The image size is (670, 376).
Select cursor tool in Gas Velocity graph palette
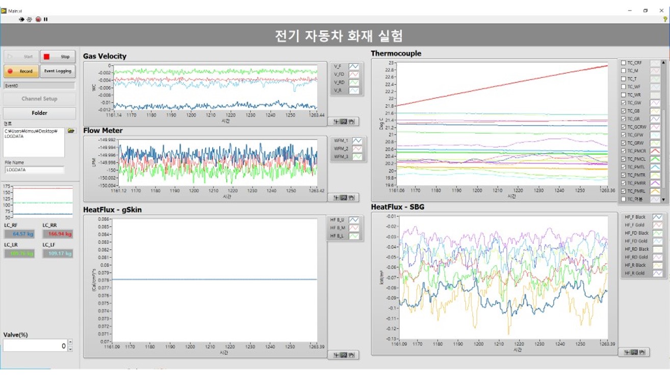(337, 122)
